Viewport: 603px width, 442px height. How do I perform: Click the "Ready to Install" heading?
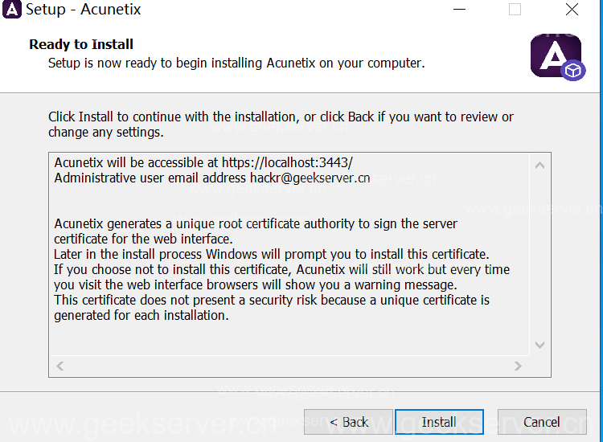tap(81, 44)
